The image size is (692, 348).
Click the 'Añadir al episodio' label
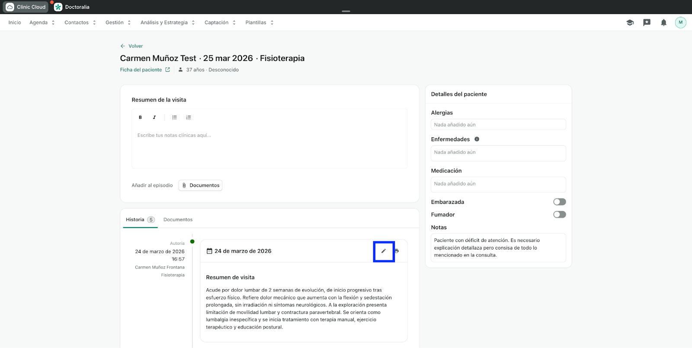click(x=152, y=185)
